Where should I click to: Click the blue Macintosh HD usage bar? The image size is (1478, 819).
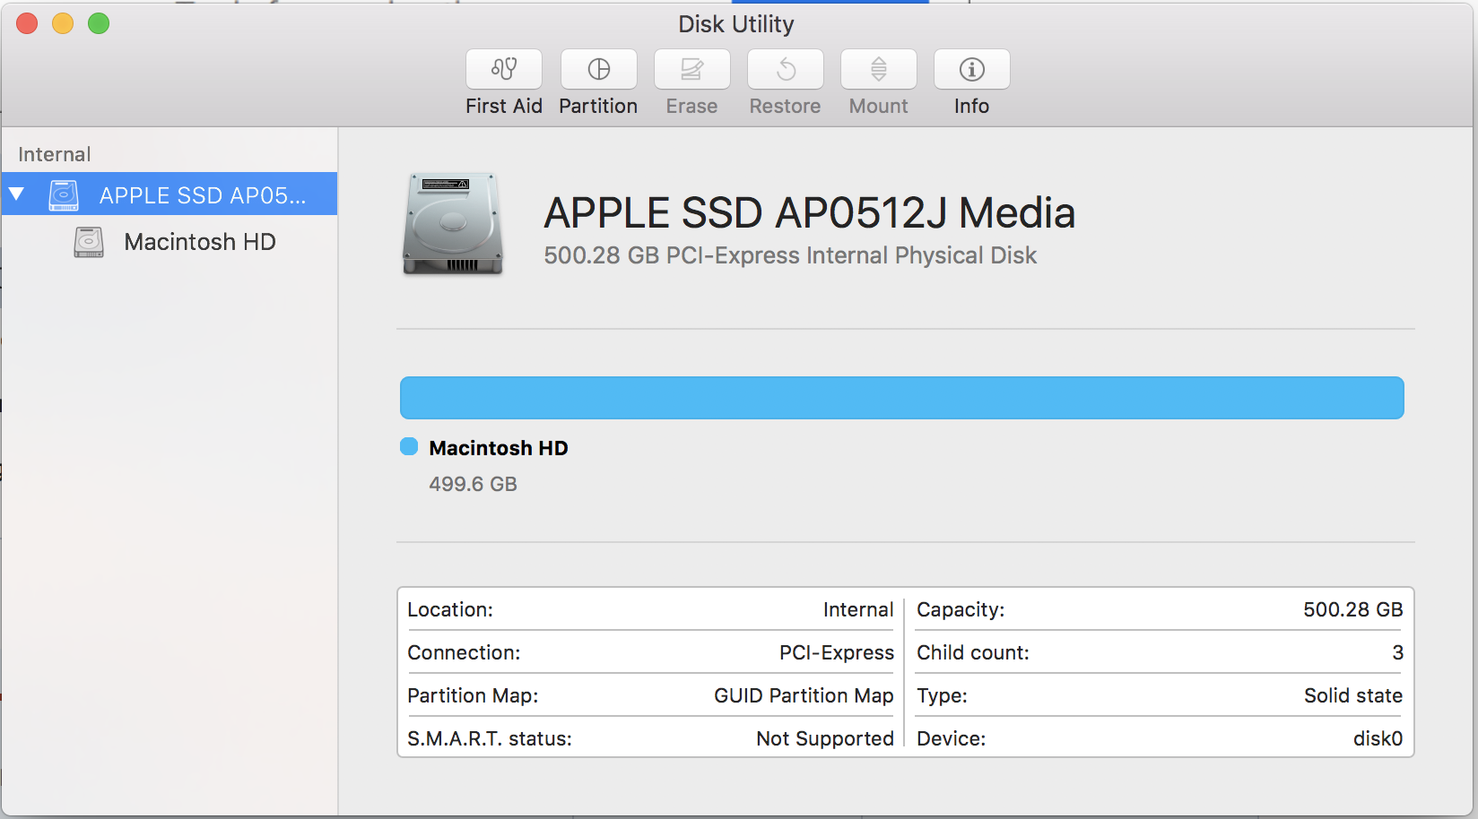pos(901,398)
